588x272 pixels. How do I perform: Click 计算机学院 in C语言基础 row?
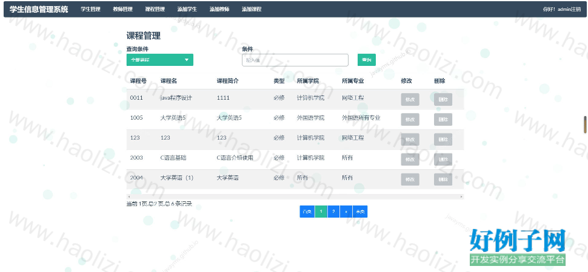click(x=310, y=158)
